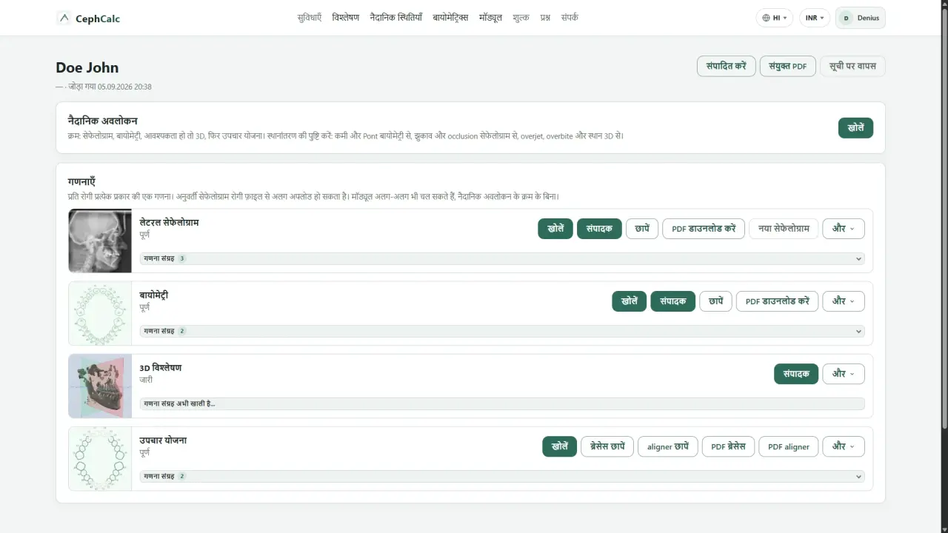The width and height of the screenshot is (948, 533).
Task: Expand गणना संग्रह 3 in cephalogram row
Action: [502, 258]
